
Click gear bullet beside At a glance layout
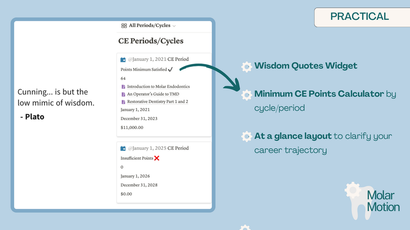pos(246,136)
